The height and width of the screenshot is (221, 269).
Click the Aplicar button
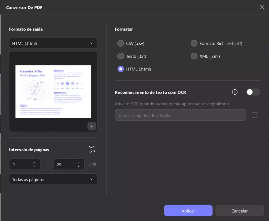click(188, 211)
